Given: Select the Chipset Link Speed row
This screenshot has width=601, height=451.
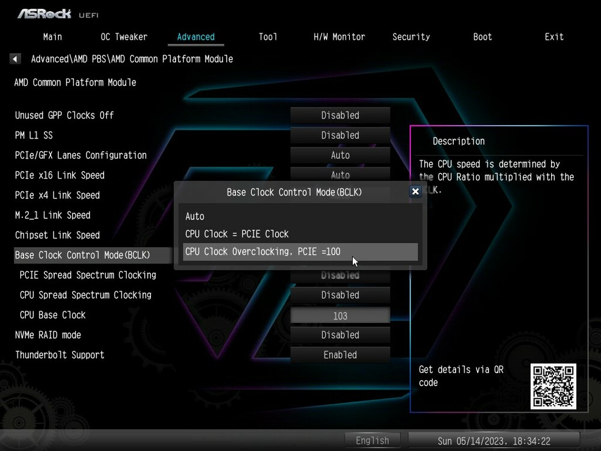Looking at the screenshot, I should click(58, 235).
